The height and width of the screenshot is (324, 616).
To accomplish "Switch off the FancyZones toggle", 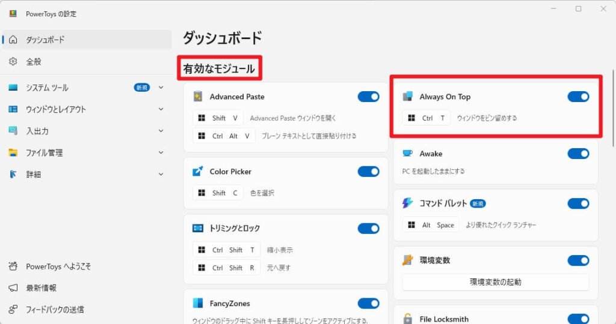I will coord(369,303).
